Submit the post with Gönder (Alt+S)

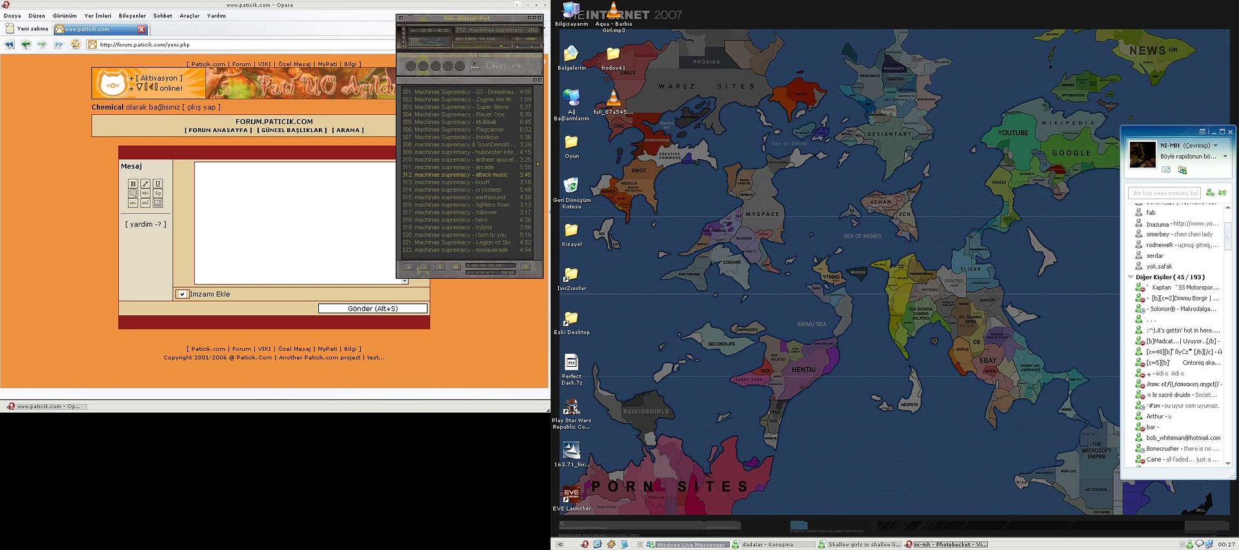click(x=373, y=308)
